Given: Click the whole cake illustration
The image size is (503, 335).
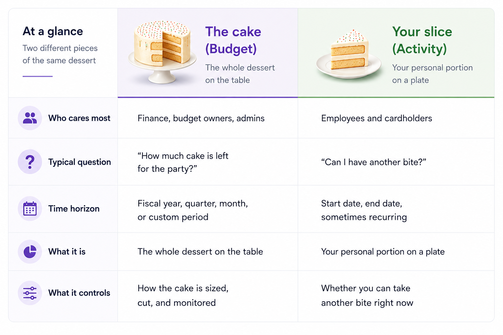Looking at the screenshot, I should click(x=162, y=52).
